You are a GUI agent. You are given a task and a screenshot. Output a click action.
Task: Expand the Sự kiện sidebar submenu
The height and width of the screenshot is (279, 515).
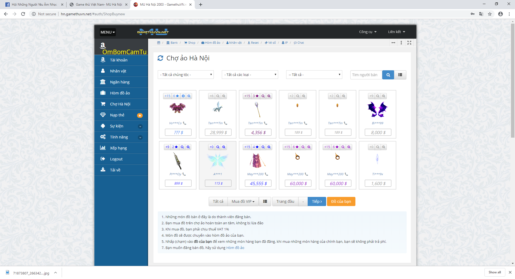pos(140,126)
